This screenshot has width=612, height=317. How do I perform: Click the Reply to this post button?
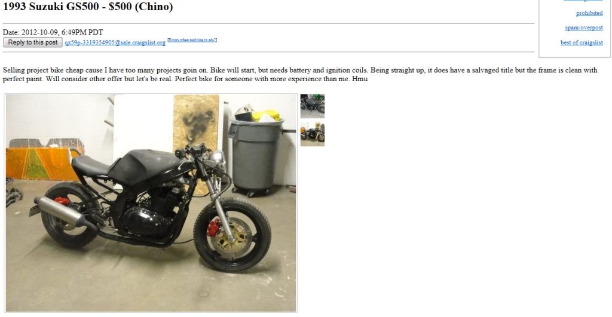tap(33, 42)
